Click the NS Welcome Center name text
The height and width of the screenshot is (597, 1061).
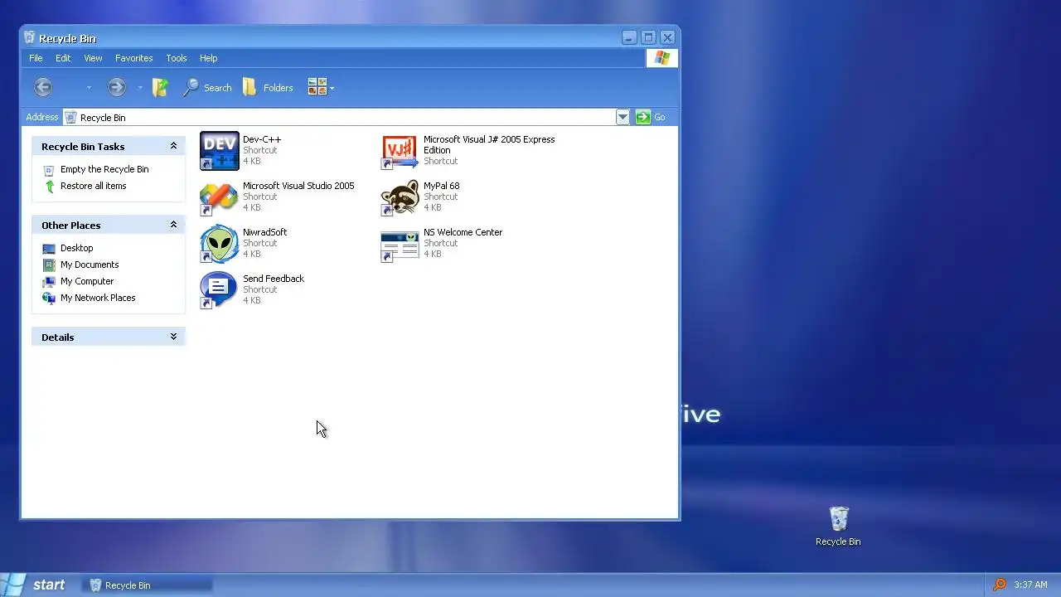click(463, 232)
